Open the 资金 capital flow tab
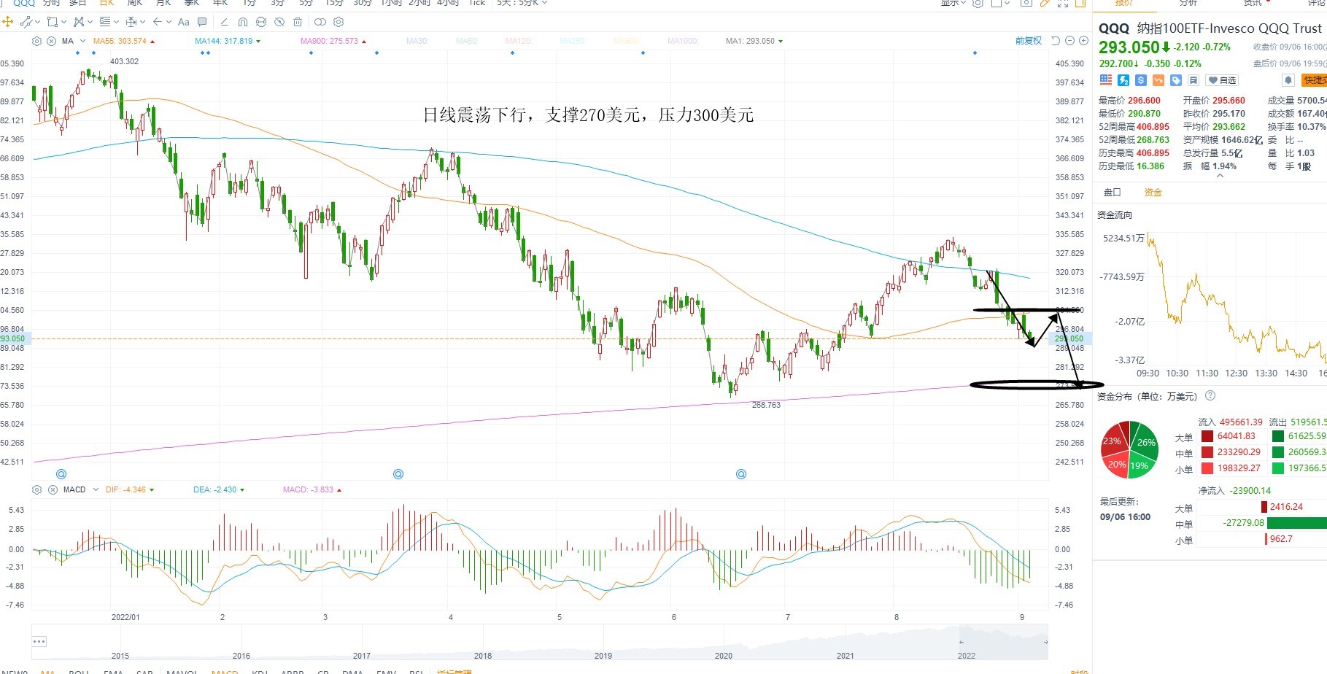The image size is (1327, 674). [x=1153, y=193]
